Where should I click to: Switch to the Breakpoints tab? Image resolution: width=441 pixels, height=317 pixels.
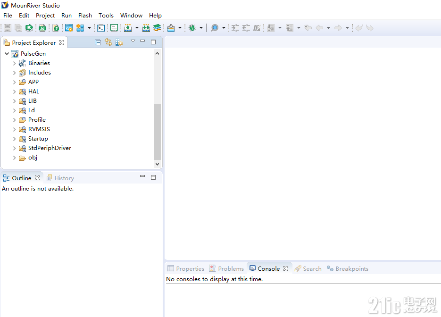(347, 268)
